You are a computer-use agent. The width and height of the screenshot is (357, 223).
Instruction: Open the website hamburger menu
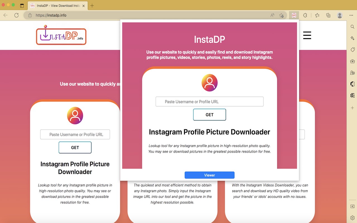click(307, 35)
